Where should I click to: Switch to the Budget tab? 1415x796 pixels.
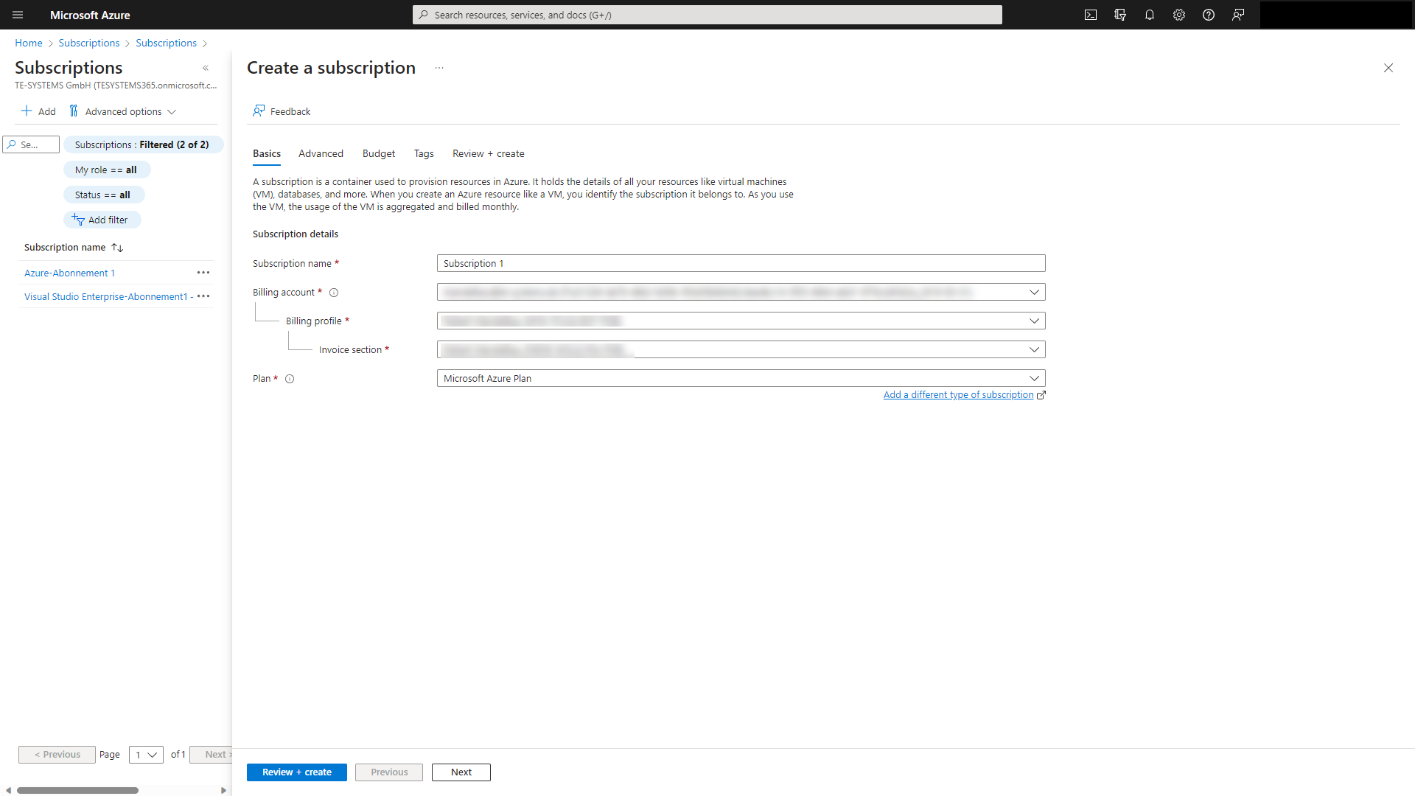pos(378,153)
